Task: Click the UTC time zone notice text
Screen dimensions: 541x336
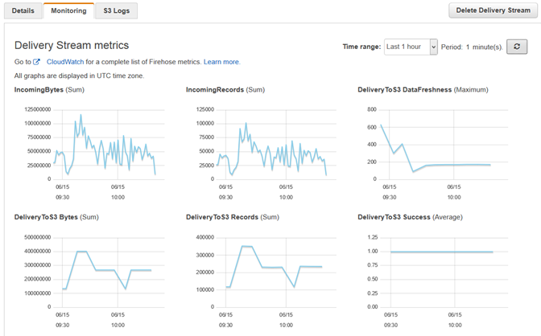Action: [x=79, y=76]
